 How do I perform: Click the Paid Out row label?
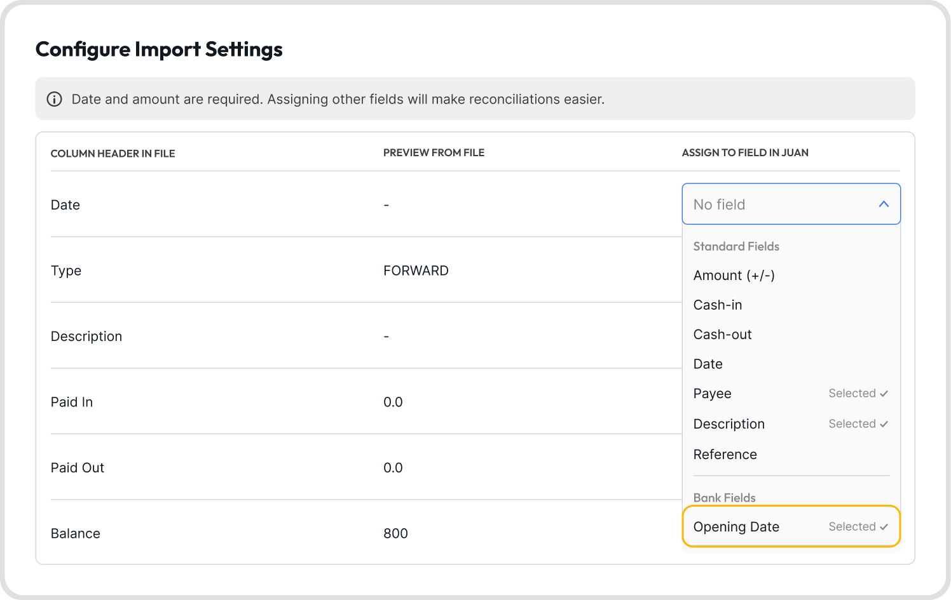(x=78, y=468)
